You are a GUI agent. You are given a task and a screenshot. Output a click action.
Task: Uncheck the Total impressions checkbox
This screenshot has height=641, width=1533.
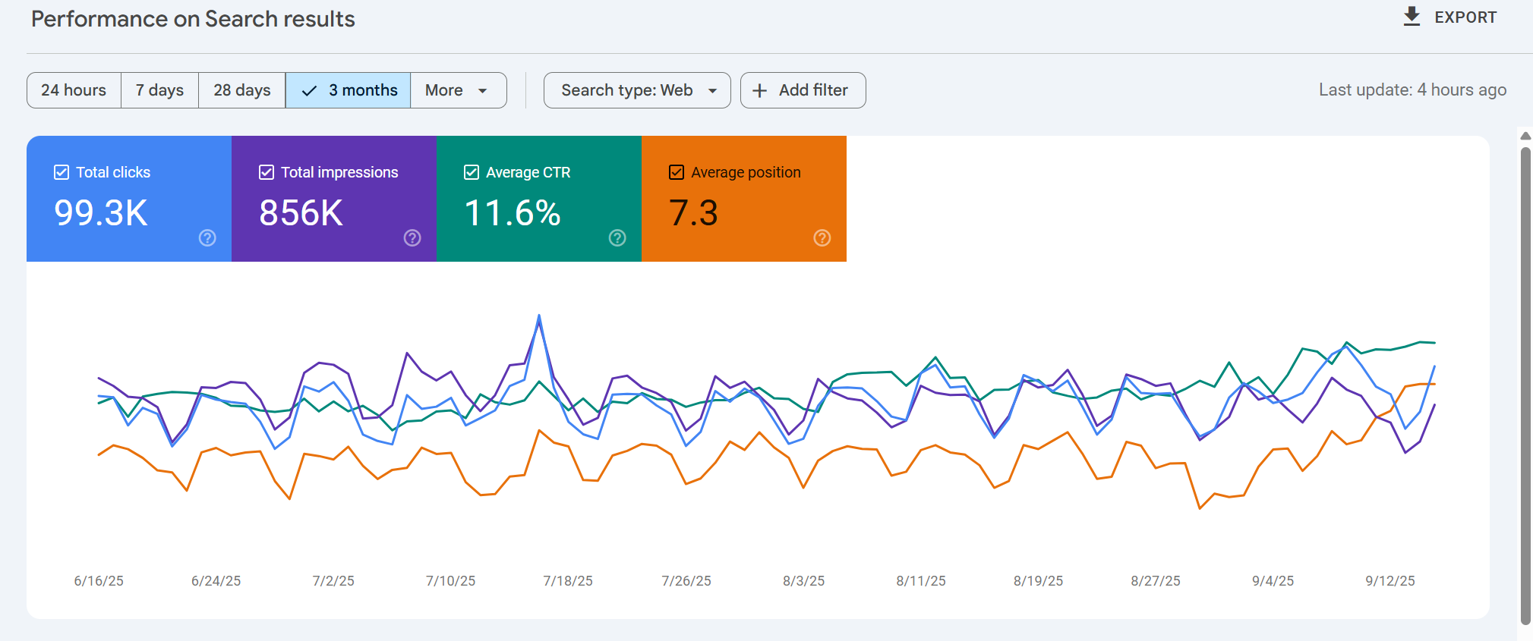267,172
